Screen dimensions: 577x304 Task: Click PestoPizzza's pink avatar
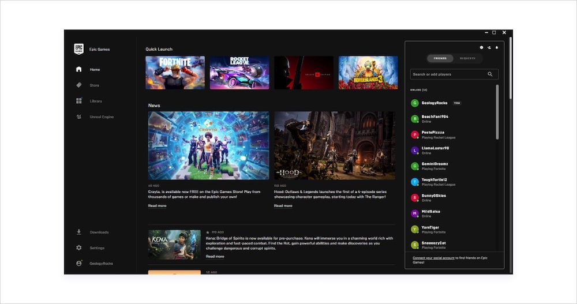pos(415,135)
